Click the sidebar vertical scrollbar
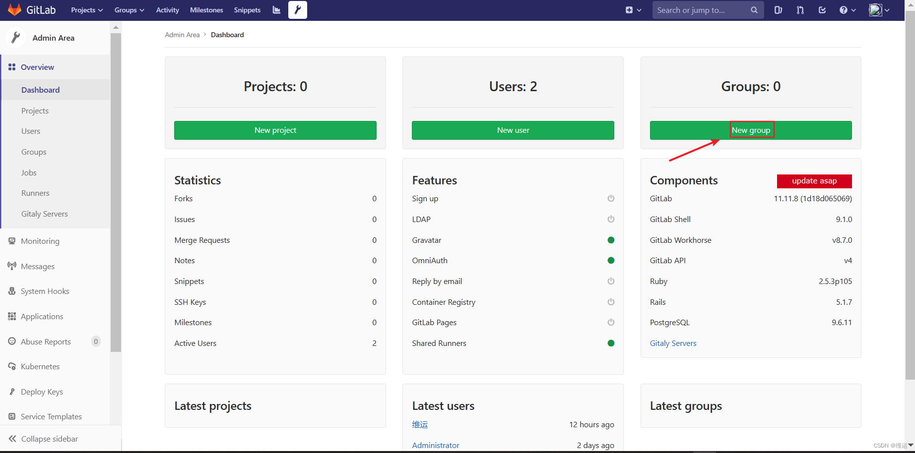 pos(116,192)
